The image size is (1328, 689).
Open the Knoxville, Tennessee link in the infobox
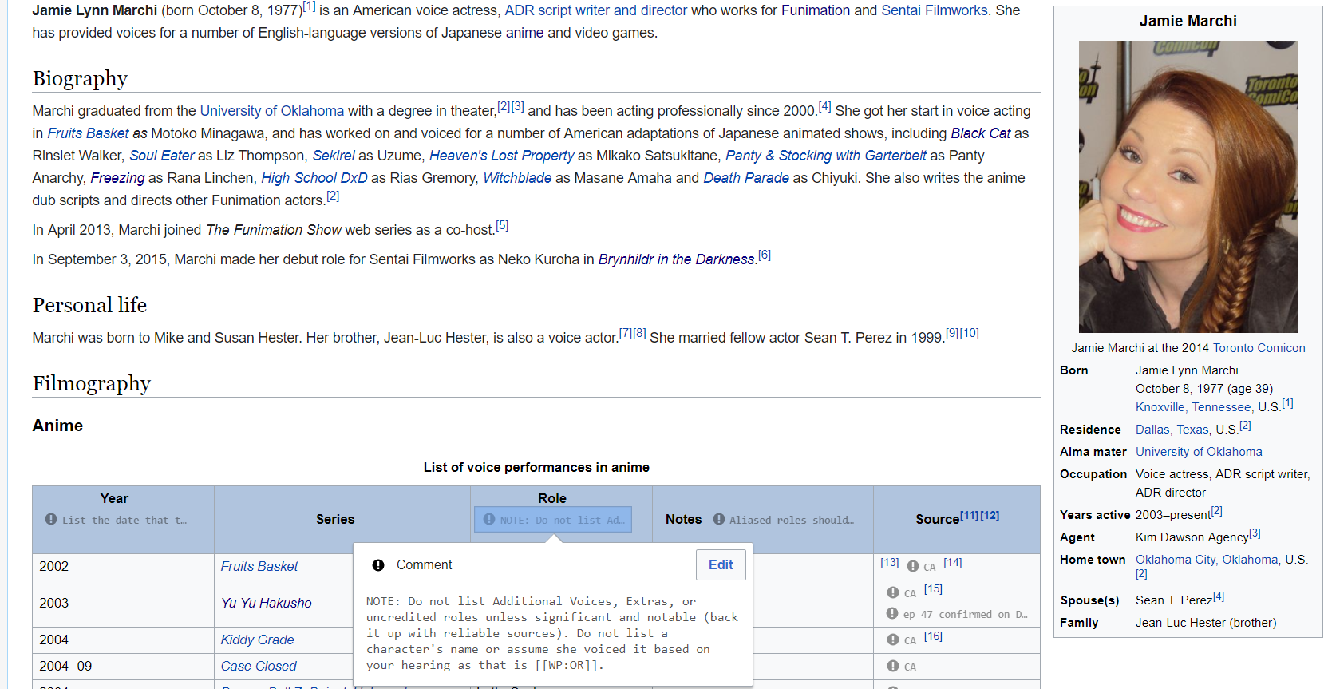[x=1195, y=407]
